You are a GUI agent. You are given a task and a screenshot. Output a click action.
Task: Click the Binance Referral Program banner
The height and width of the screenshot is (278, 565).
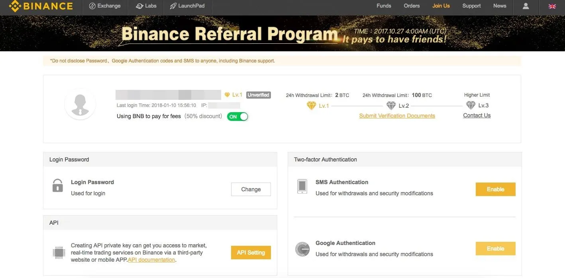pos(282,33)
